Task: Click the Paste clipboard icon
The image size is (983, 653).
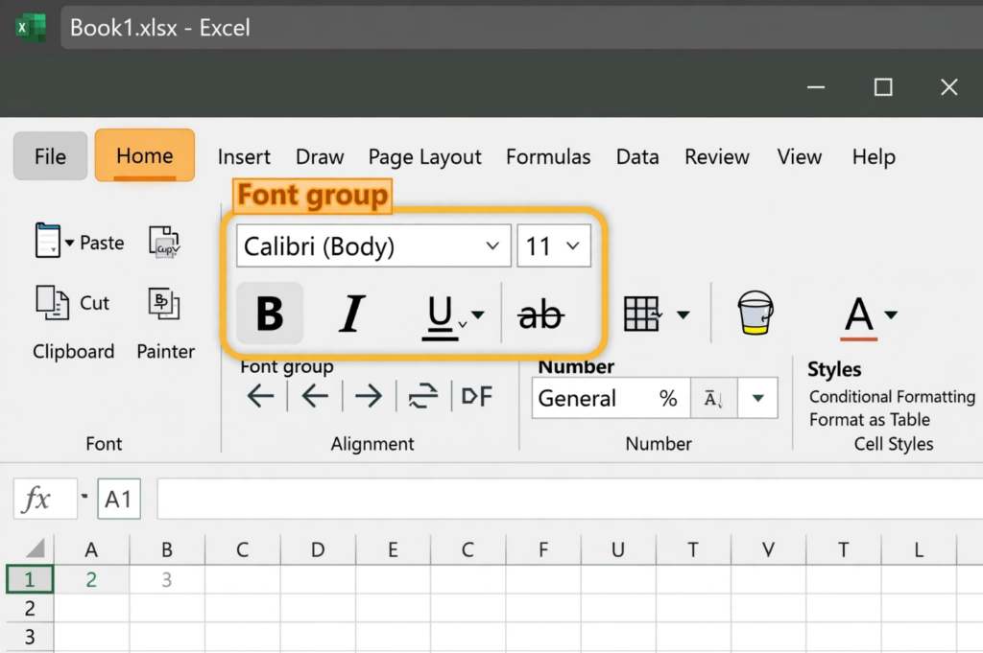Action: coord(48,241)
